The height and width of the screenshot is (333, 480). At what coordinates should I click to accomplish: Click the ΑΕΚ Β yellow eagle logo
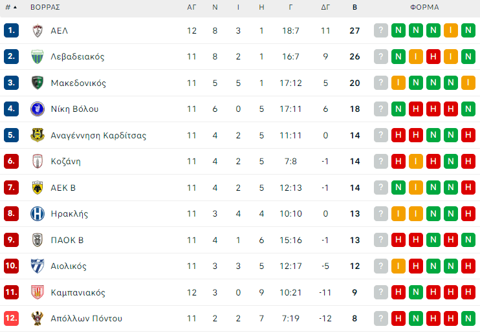(38, 188)
